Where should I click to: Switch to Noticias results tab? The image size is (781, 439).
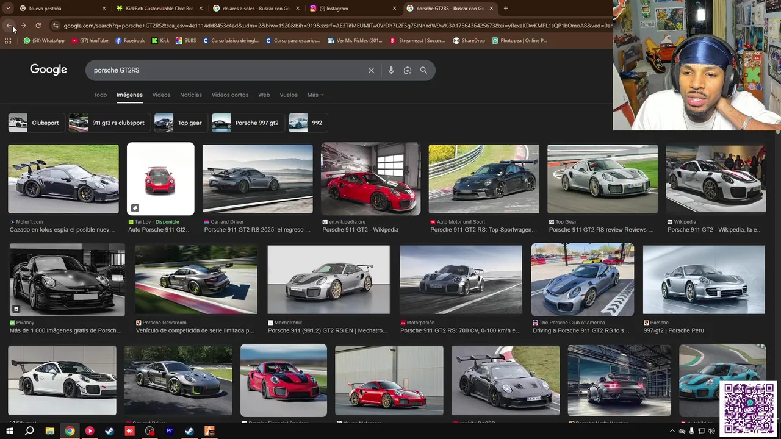pos(191,95)
